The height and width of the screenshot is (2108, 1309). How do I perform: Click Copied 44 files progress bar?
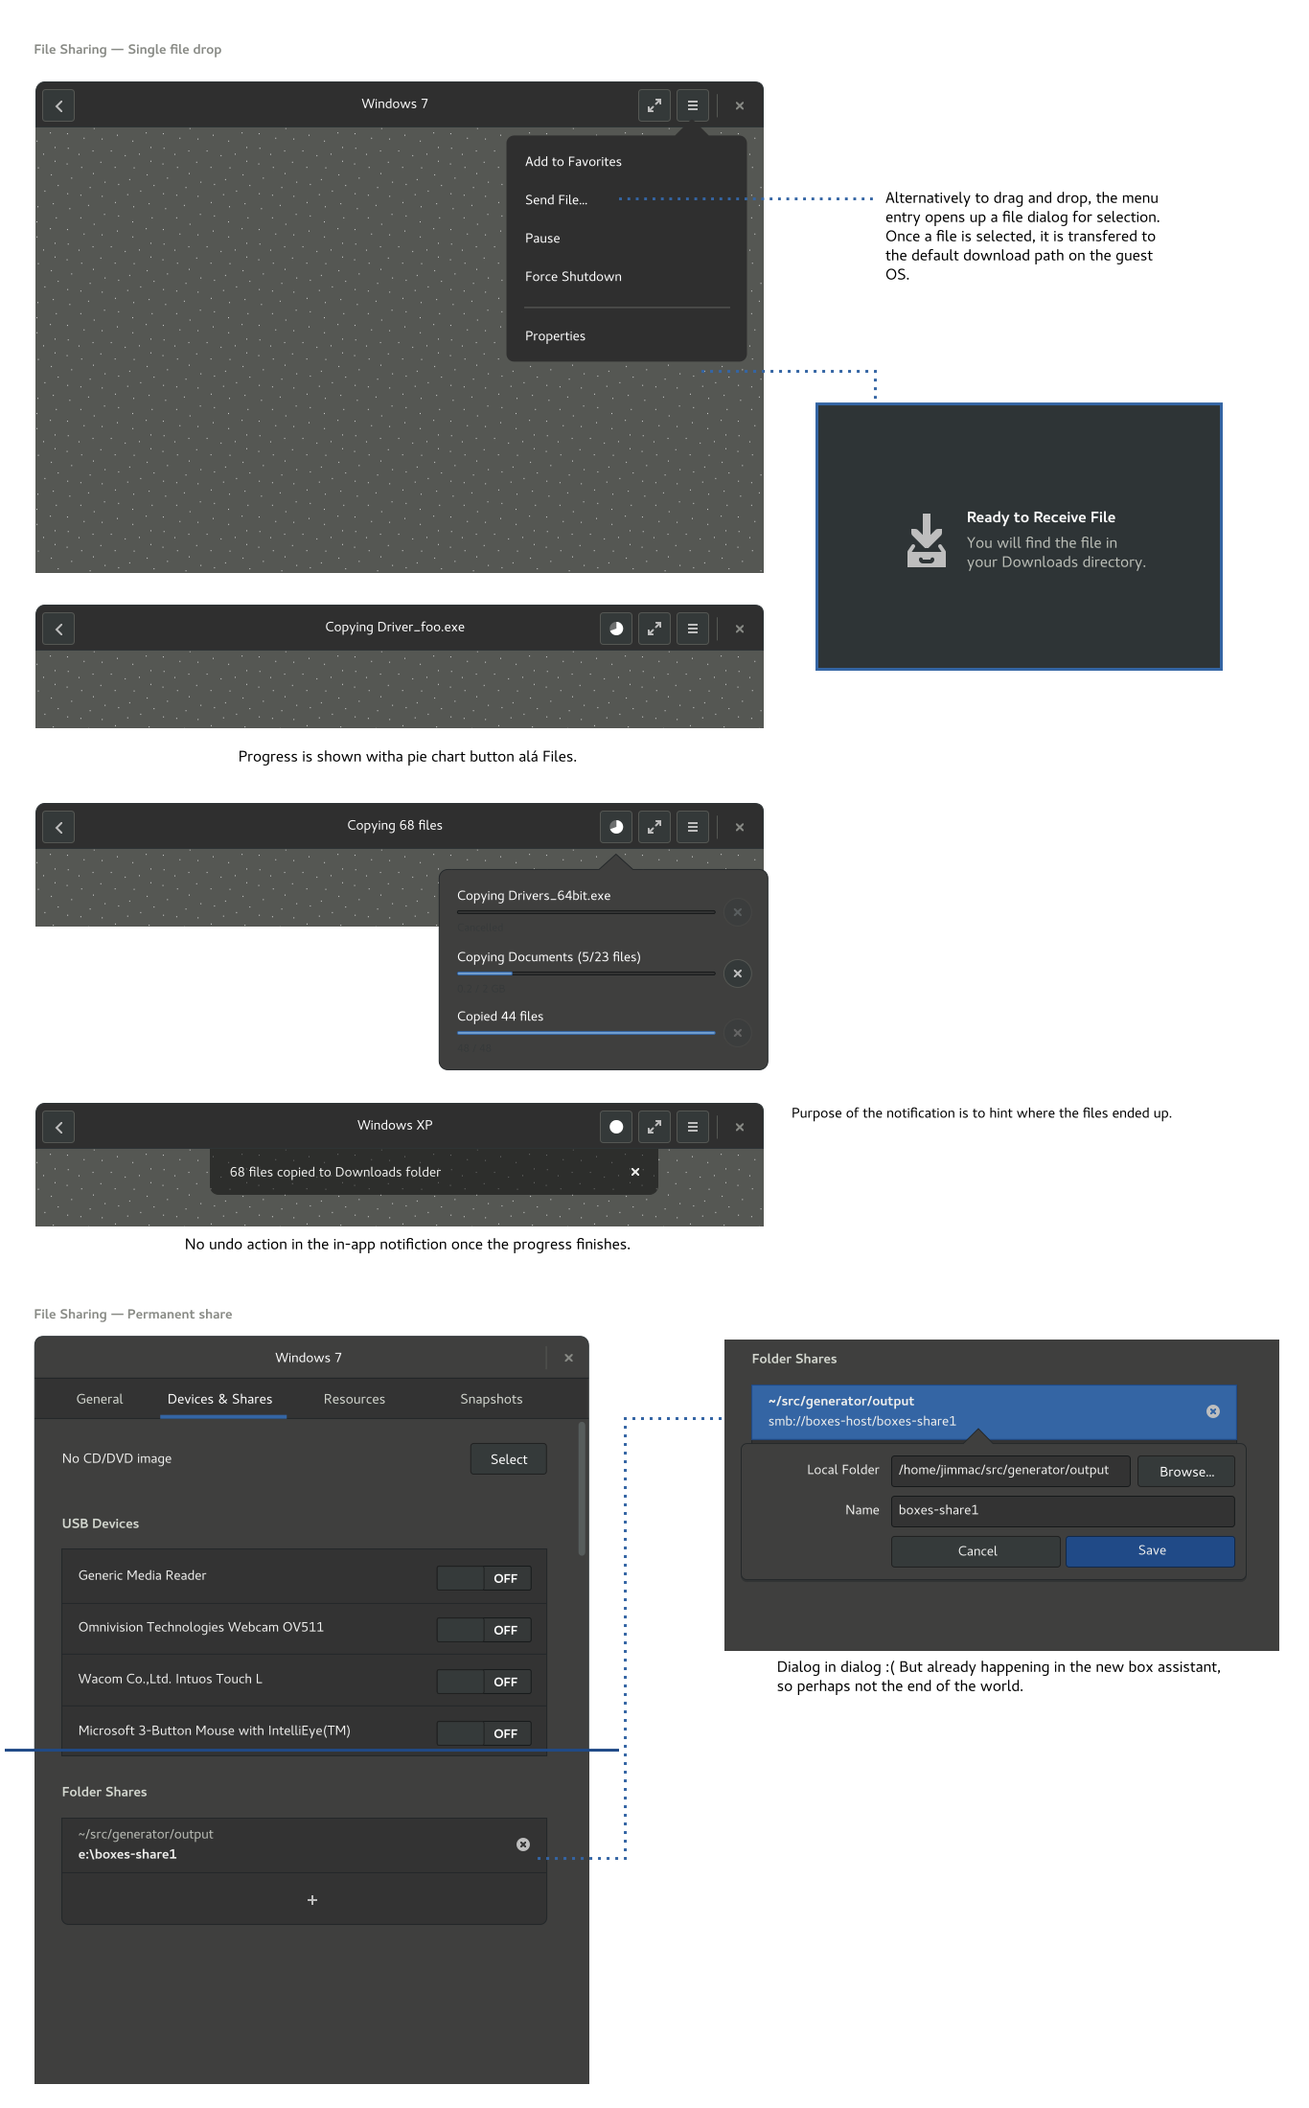(586, 1033)
